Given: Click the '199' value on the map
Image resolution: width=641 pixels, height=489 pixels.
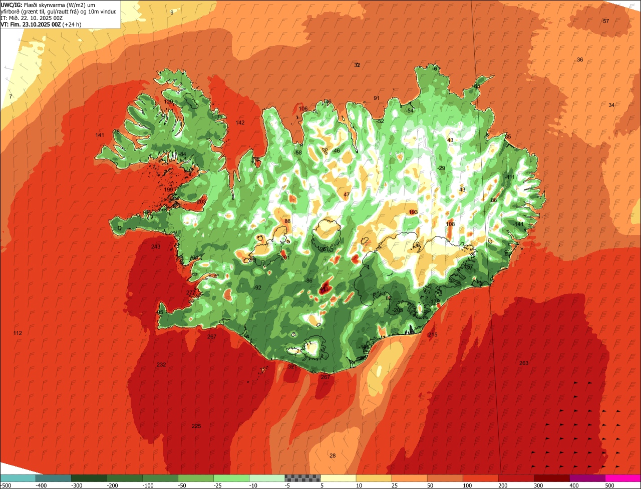Looking at the screenshot, I should click(168, 189).
